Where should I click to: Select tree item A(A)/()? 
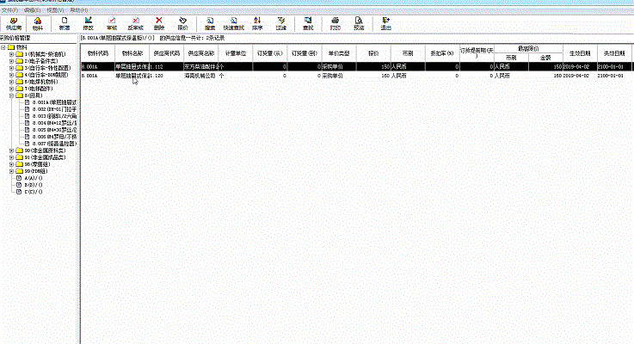(34, 177)
